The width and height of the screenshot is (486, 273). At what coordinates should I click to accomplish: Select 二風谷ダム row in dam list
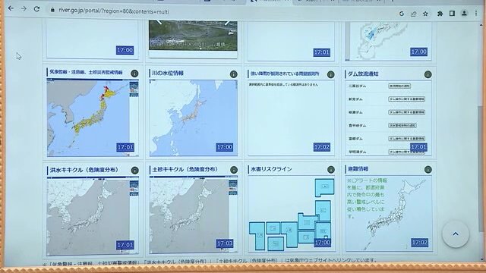pyautogui.click(x=388, y=86)
